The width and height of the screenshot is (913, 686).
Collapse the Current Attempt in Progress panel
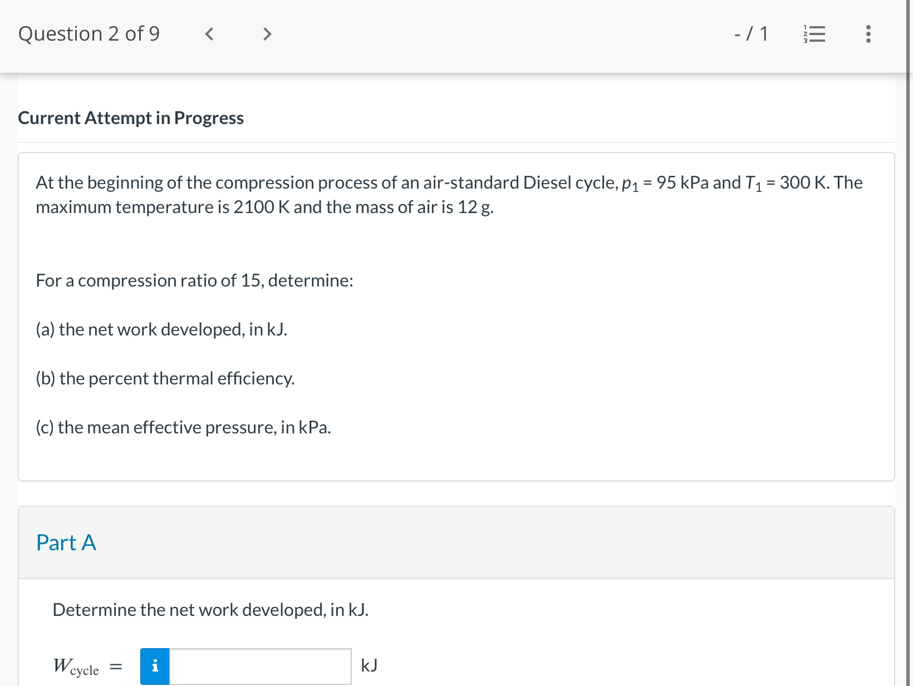pyautogui.click(x=131, y=118)
